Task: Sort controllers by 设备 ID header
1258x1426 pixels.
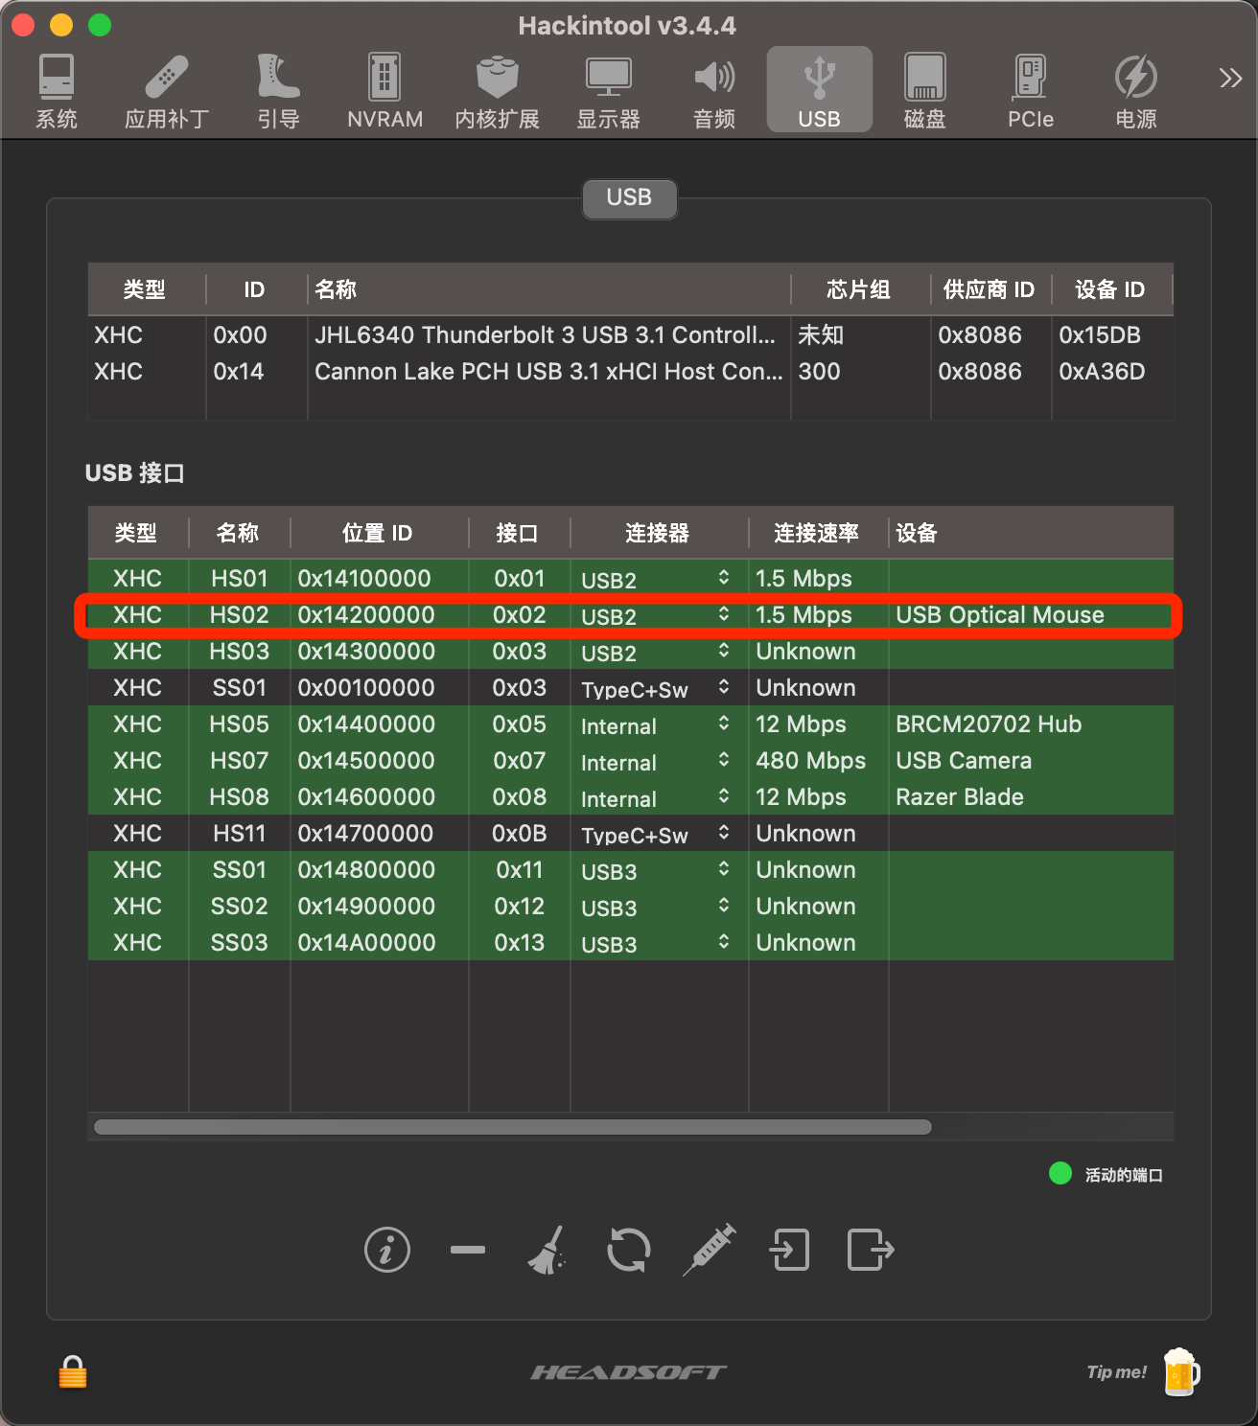Action: coord(1110,289)
